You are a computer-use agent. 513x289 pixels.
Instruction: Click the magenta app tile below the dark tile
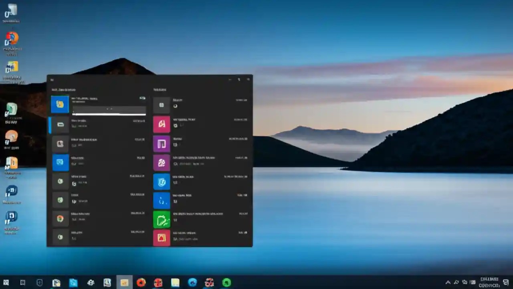pos(162,124)
